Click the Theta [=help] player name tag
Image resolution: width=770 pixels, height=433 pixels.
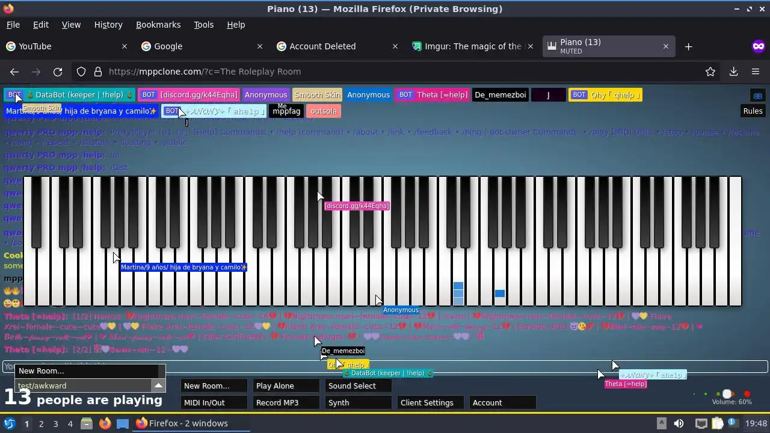point(433,95)
